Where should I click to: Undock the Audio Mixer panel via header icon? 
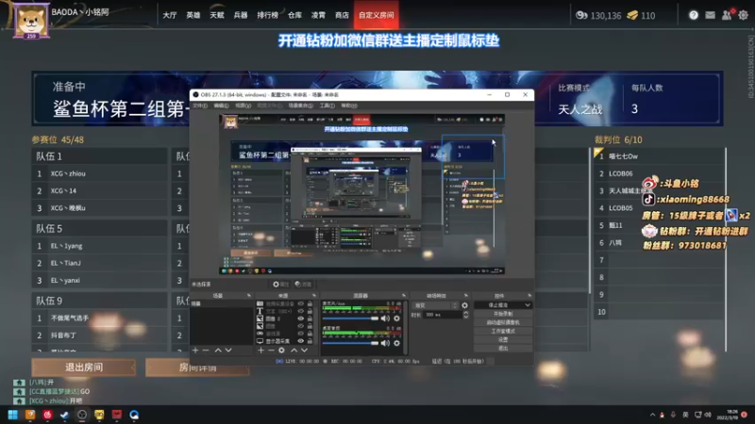(x=404, y=295)
